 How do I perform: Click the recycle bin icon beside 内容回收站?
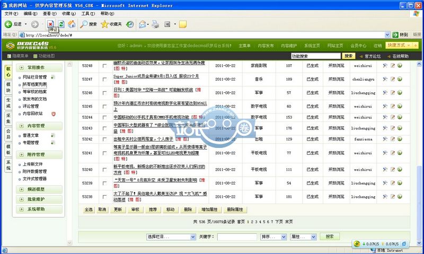[x=54, y=114]
